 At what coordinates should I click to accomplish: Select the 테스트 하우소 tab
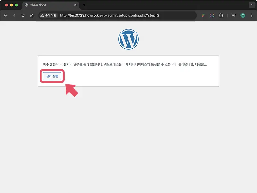51,5
